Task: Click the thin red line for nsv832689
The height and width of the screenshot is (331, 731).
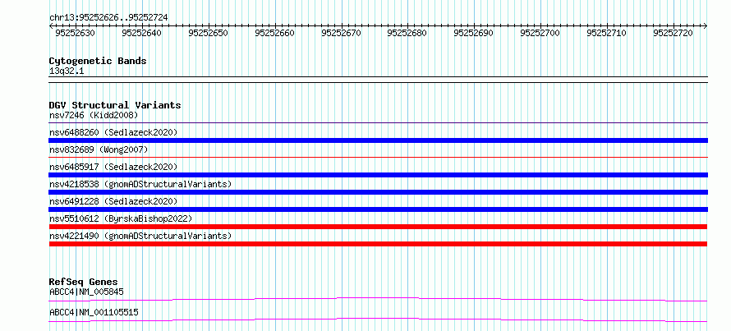Action: coord(378,158)
